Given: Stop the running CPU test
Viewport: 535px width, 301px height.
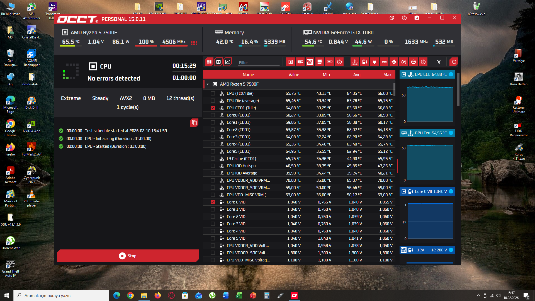Looking at the screenshot, I should [128, 256].
